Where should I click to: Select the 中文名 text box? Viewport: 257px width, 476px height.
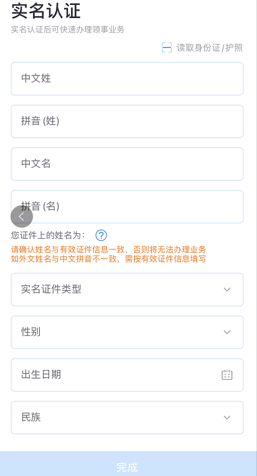pyautogui.click(x=127, y=164)
